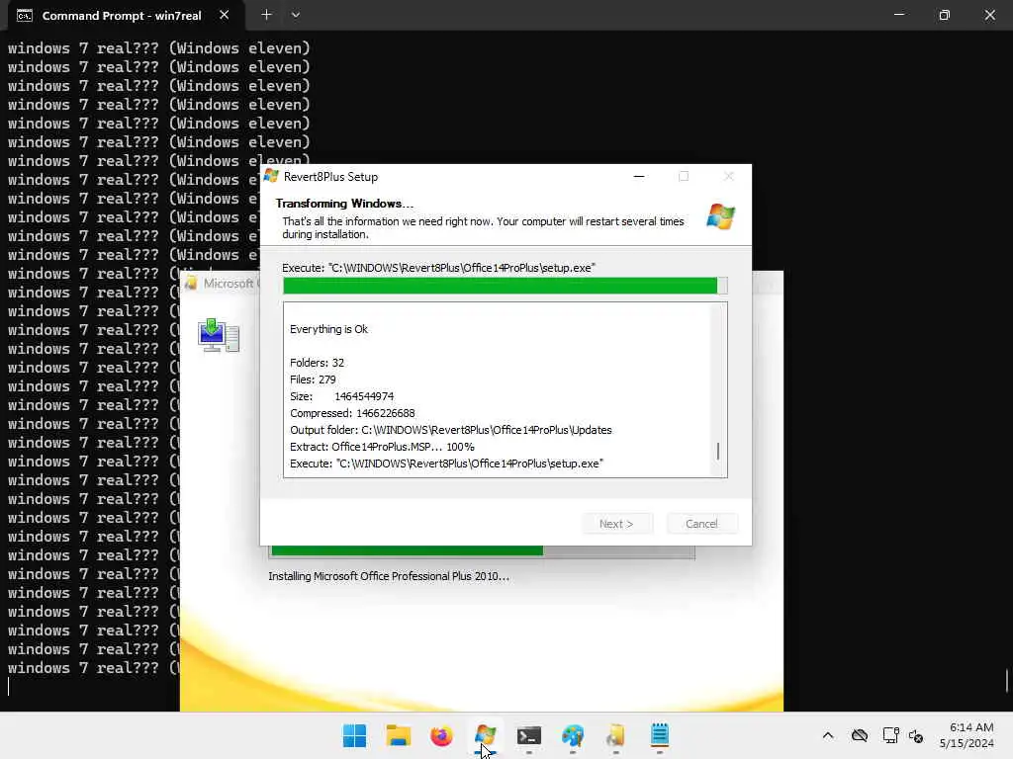This screenshot has height=759, width=1013.
Task: Open the Windows Start menu
Action: click(354, 735)
